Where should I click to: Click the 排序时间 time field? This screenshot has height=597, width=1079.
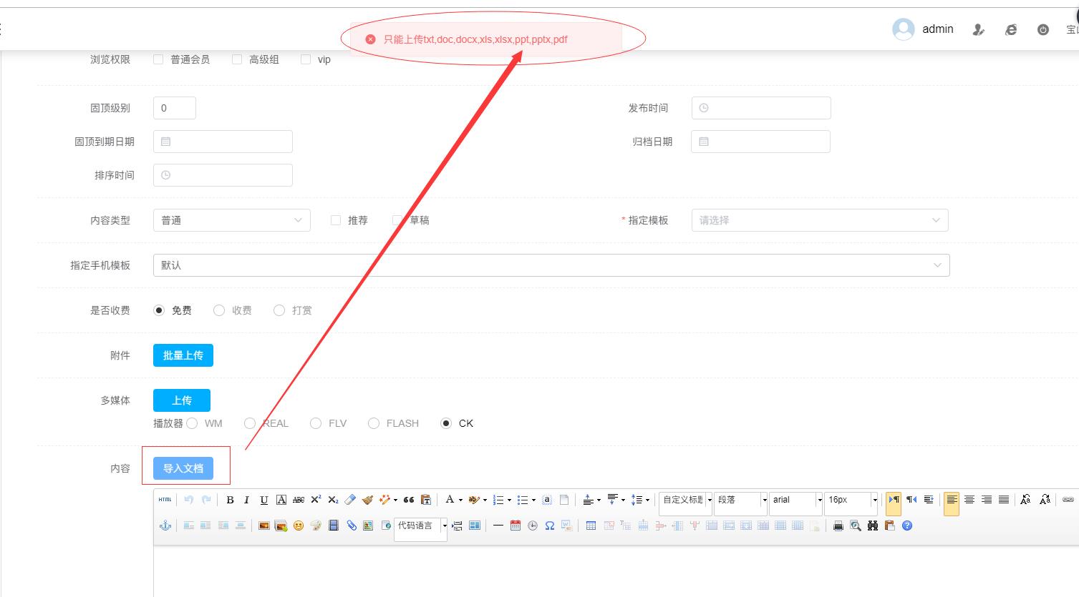[x=223, y=175]
